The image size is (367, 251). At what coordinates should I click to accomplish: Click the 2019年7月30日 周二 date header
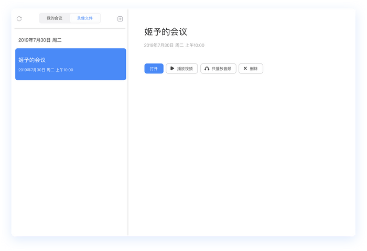point(40,40)
